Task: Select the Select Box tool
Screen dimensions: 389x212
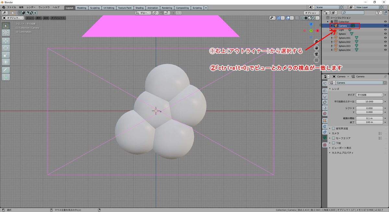Action: [6, 26]
